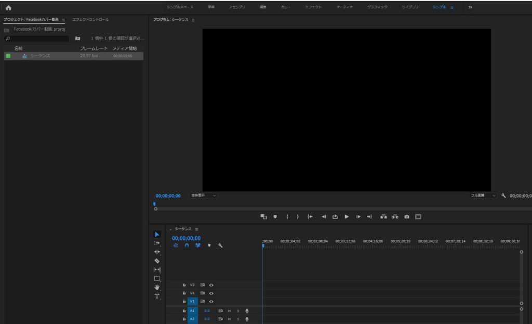The width and height of the screenshot is (532, 324).
Task: Open the 全体表示 zoom level dropdown
Action: coord(203,196)
